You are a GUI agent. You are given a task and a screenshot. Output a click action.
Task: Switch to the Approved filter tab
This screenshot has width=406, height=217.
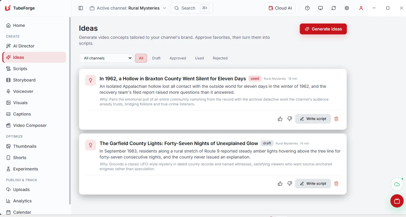[x=178, y=58]
